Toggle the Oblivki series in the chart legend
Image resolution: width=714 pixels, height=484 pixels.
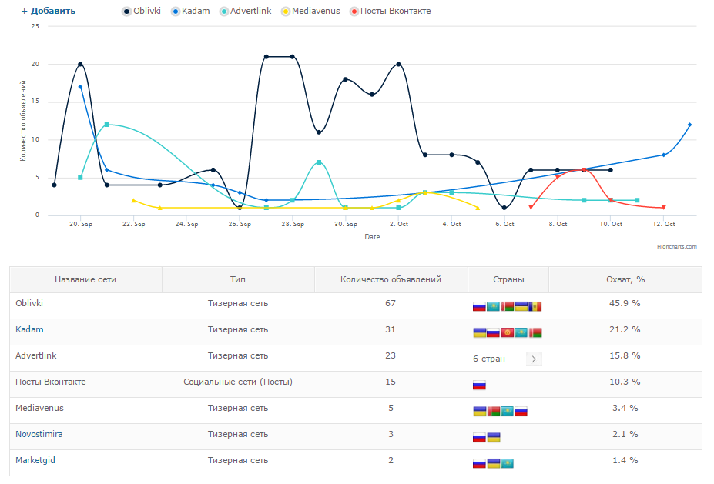(x=142, y=11)
